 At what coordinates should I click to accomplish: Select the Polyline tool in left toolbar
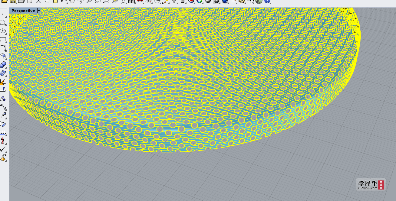click(3, 22)
